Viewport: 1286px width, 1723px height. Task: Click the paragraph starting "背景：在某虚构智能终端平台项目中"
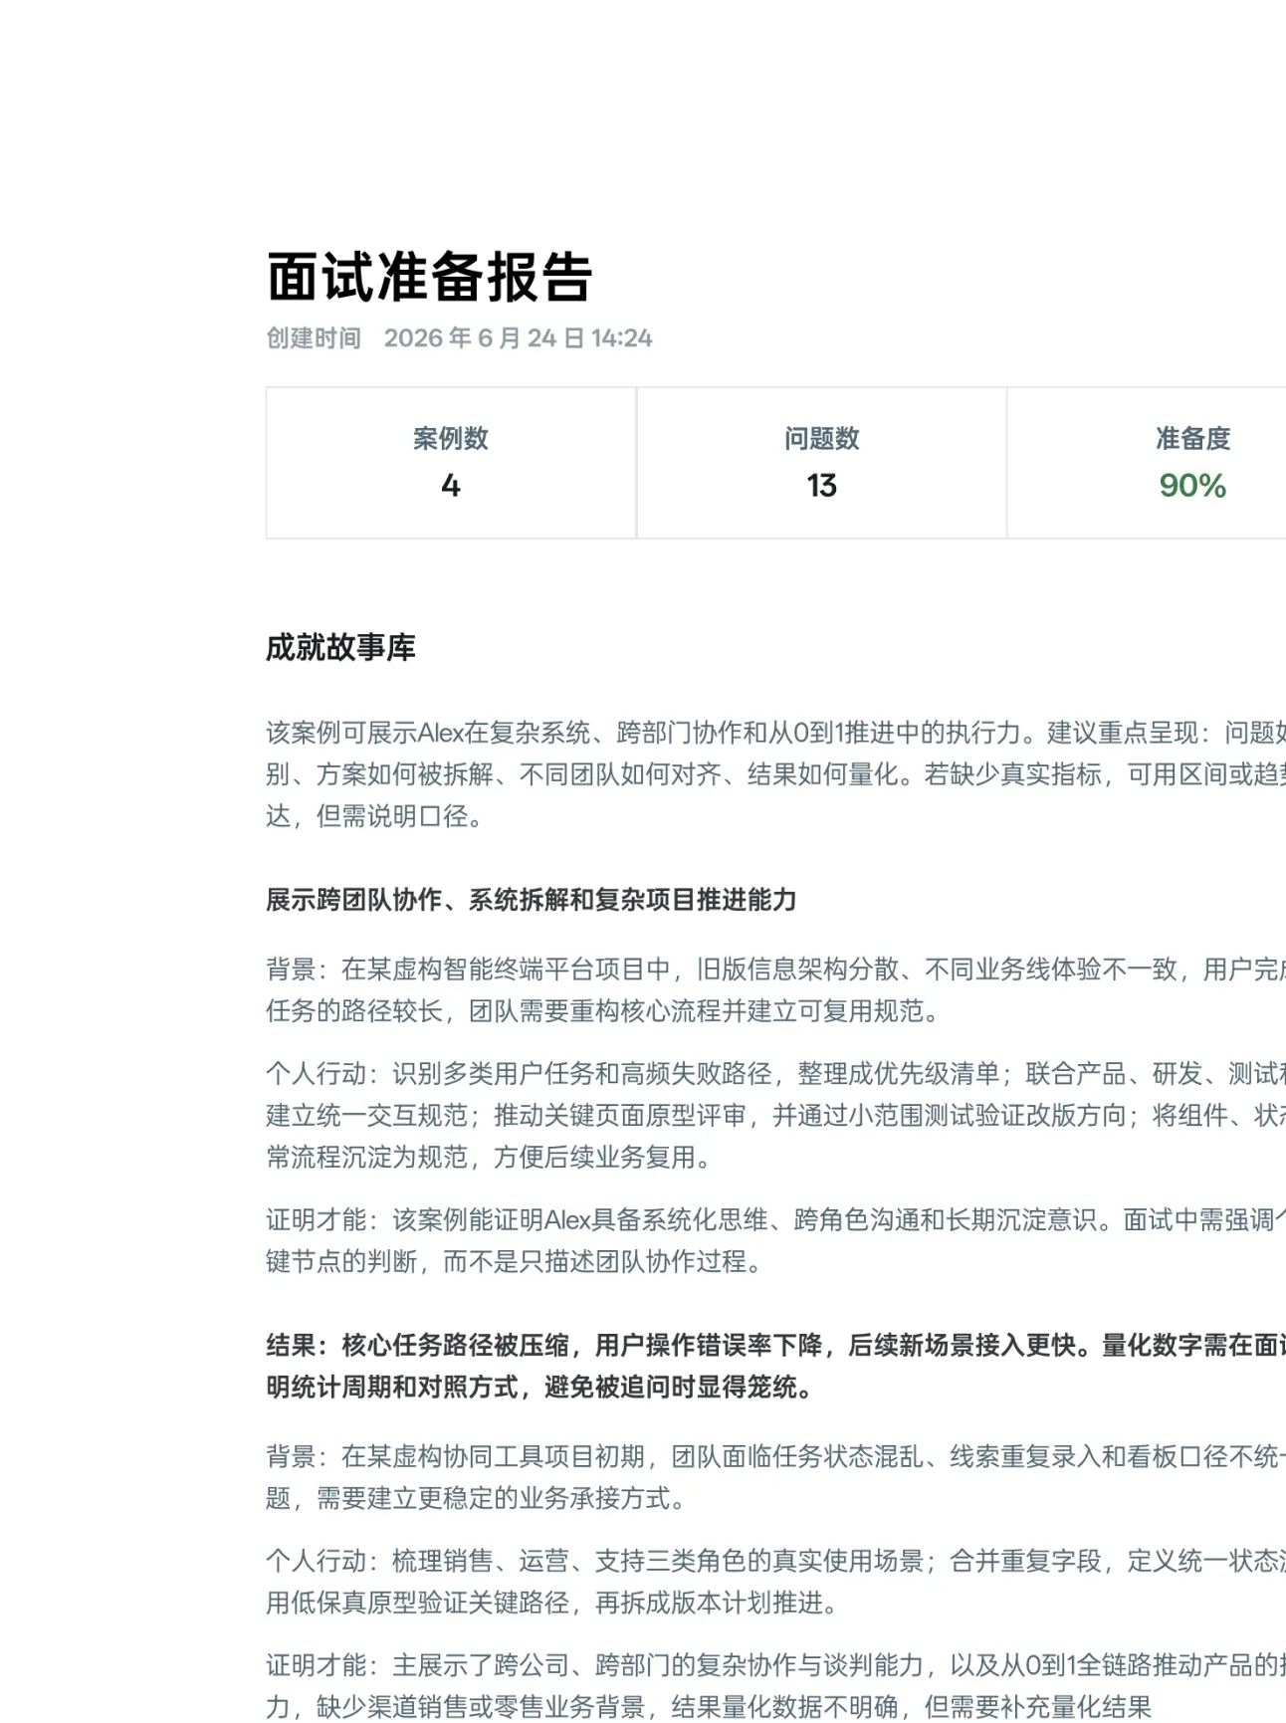click(x=775, y=990)
